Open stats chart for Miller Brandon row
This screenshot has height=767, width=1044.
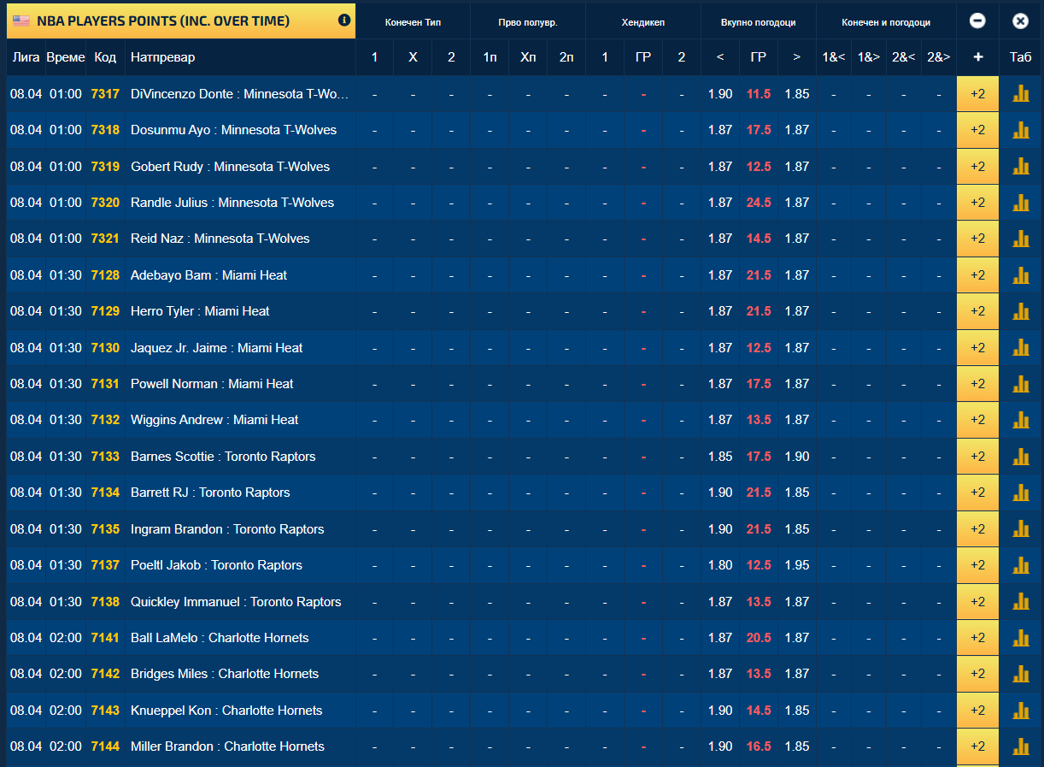coord(1020,746)
